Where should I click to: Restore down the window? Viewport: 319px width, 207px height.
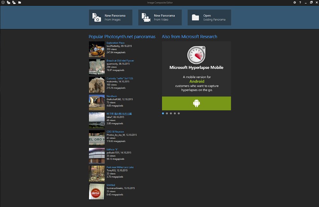pyautogui.click(x=311, y=3)
